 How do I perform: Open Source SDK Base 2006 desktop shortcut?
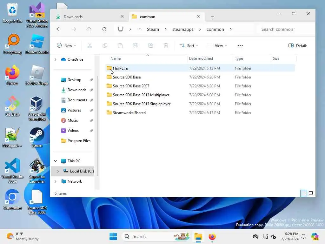click(x=37, y=202)
